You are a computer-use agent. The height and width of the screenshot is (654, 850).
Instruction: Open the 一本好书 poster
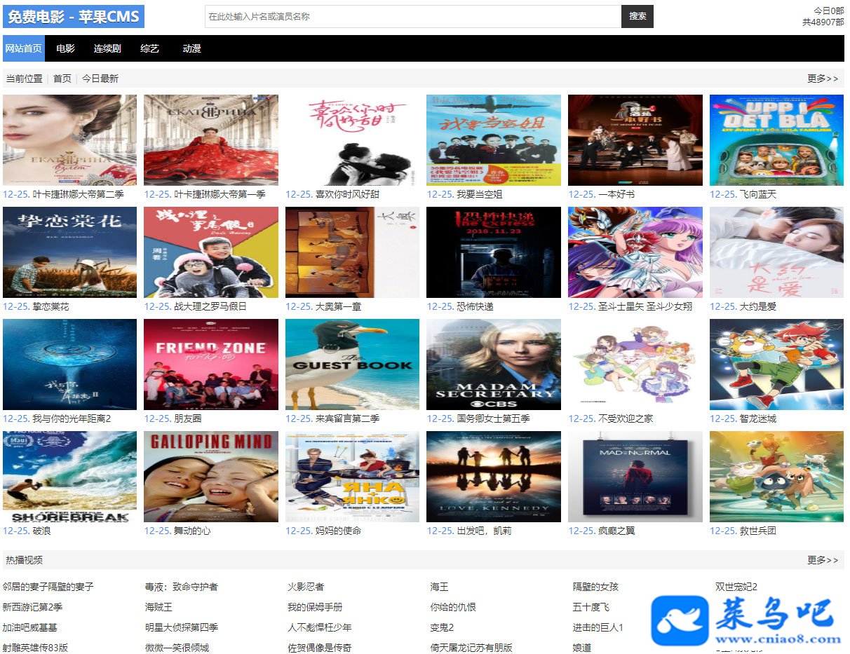point(635,140)
